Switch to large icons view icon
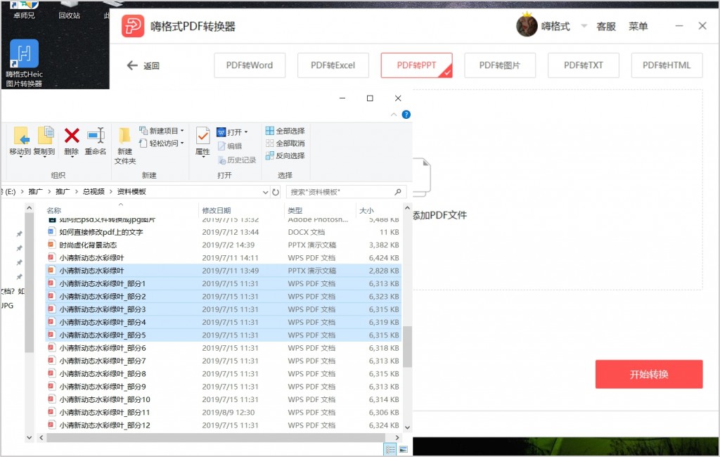 pyautogui.click(x=403, y=450)
